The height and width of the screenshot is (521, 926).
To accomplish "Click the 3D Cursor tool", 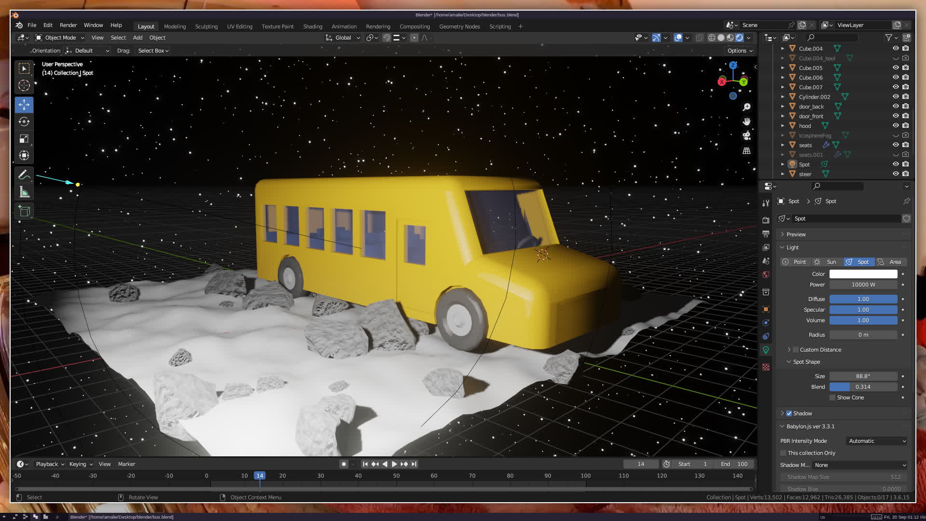I will 24,86.
